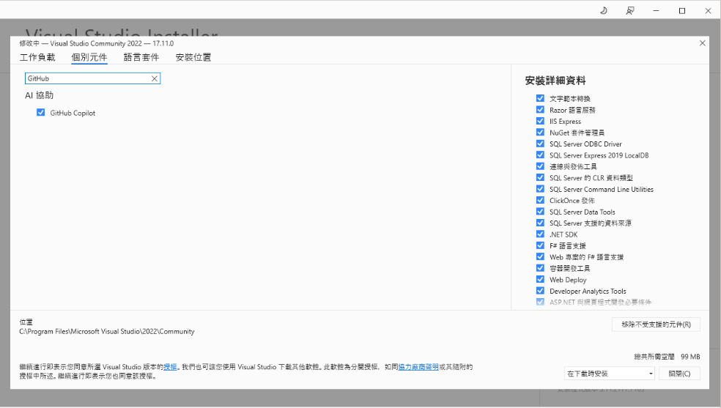Click the AI 協助 category heading
Viewport: 721px width, 408px height.
click(39, 95)
